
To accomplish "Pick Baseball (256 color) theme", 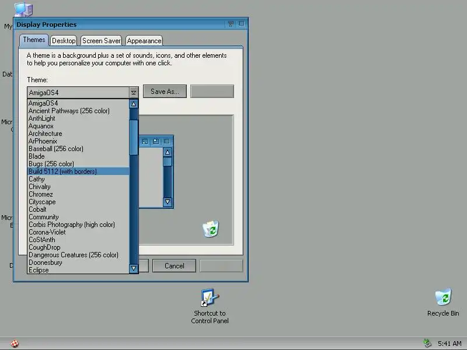I will point(78,149).
